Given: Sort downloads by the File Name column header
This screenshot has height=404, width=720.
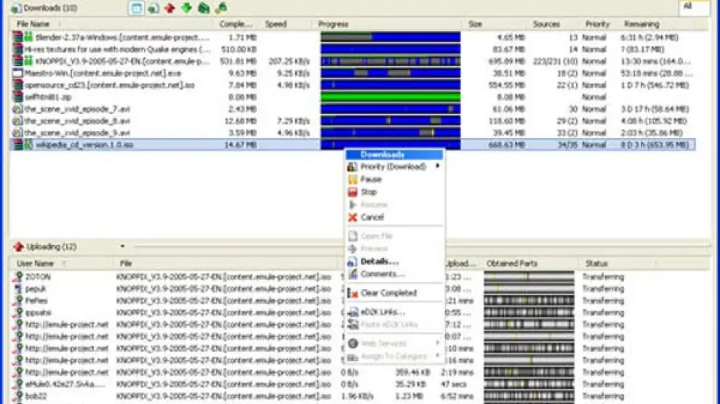Looking at the screenshot, I should point(33,24).
